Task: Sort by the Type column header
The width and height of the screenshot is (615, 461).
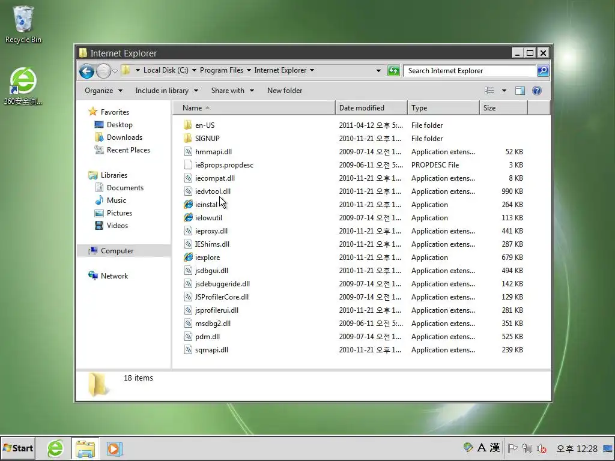Action: [444, 108]
